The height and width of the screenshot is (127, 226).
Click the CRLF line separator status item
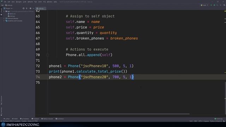click(195, 121)
